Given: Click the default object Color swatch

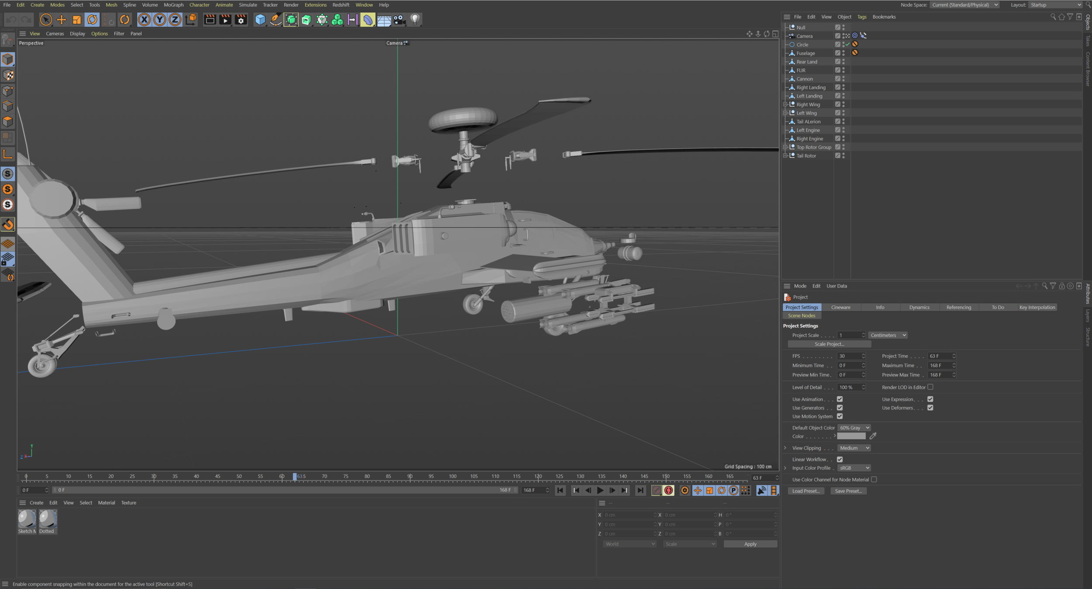Looking at the screenshot, I should coord(851,436).
